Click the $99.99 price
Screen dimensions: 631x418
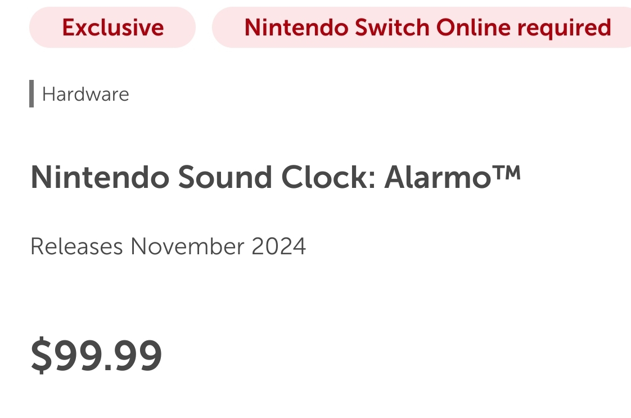tap(97, 355)
